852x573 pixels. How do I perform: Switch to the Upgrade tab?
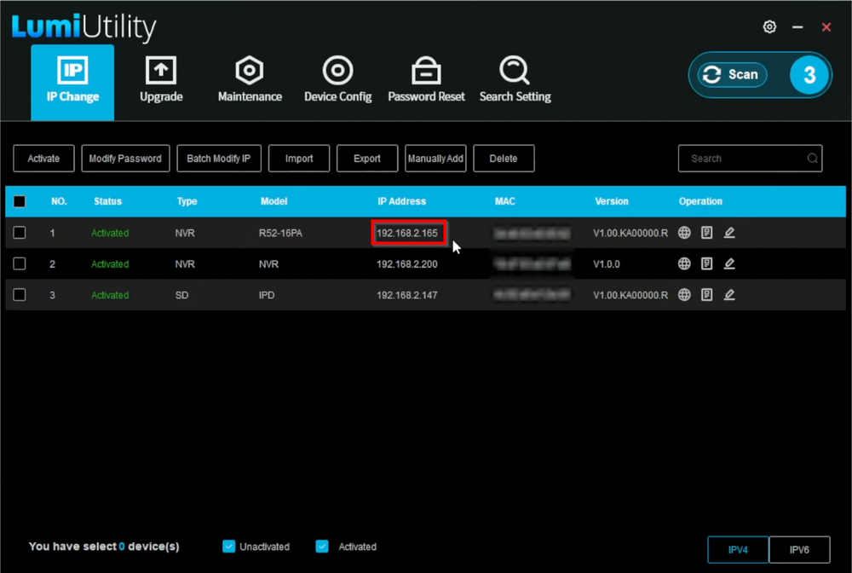(161, 81)
